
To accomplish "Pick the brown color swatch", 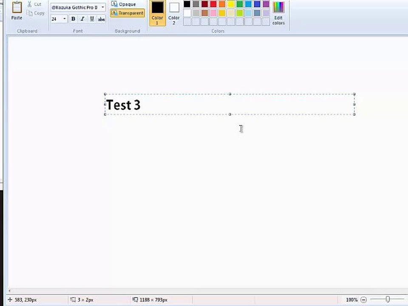I will 204,13.
